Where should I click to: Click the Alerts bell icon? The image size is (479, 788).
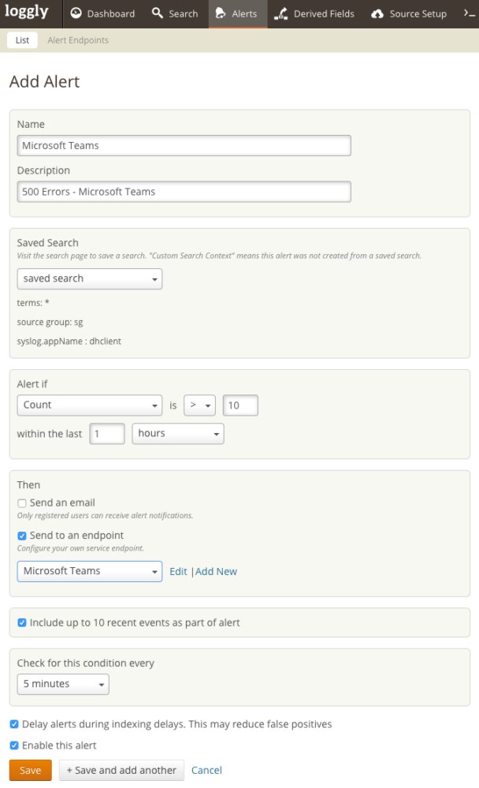[x=220, y=13]
